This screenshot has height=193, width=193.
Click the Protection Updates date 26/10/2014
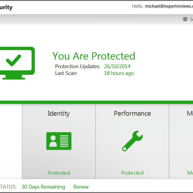click(x=117, y=66)
